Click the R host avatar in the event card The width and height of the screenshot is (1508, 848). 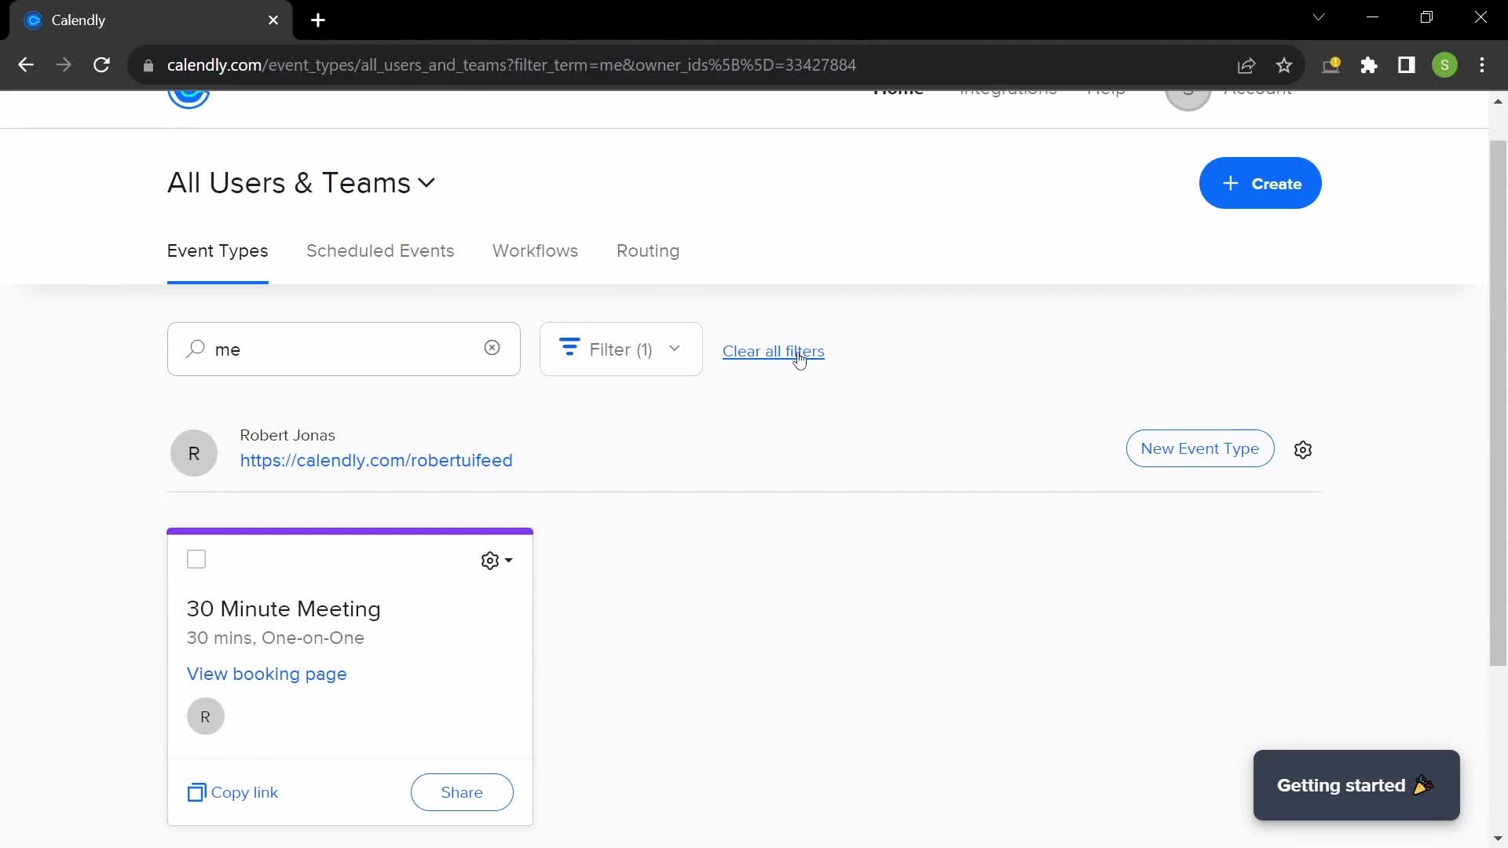(x=206, y=716)
